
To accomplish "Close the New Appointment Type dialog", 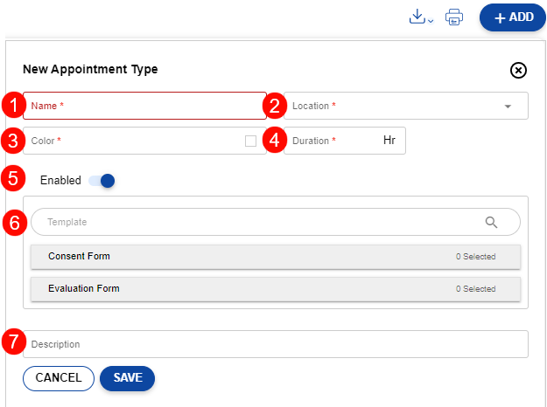I will 517,70.
